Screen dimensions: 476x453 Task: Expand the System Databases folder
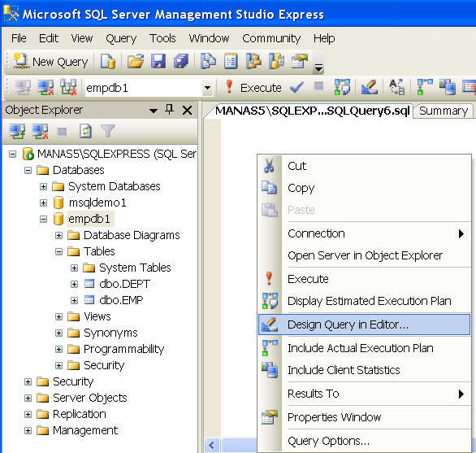(43, 187)
